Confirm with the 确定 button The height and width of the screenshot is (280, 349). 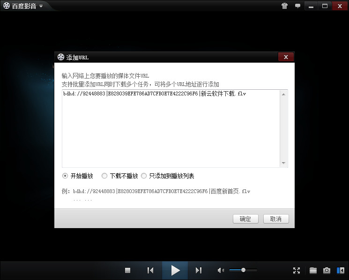point(245,219)
